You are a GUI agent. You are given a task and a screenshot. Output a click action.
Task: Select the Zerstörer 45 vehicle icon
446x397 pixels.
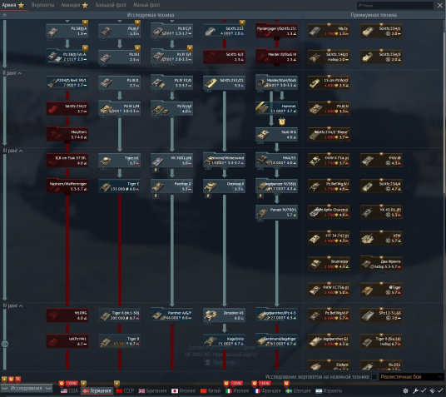[224, 315]
